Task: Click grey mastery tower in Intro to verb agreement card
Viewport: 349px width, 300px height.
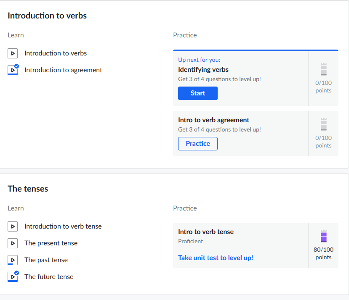Action: click(x=324, y=124)
